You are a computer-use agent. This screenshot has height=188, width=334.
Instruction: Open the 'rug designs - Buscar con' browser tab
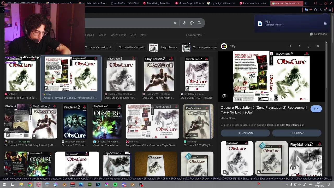(x=222, y=3)
